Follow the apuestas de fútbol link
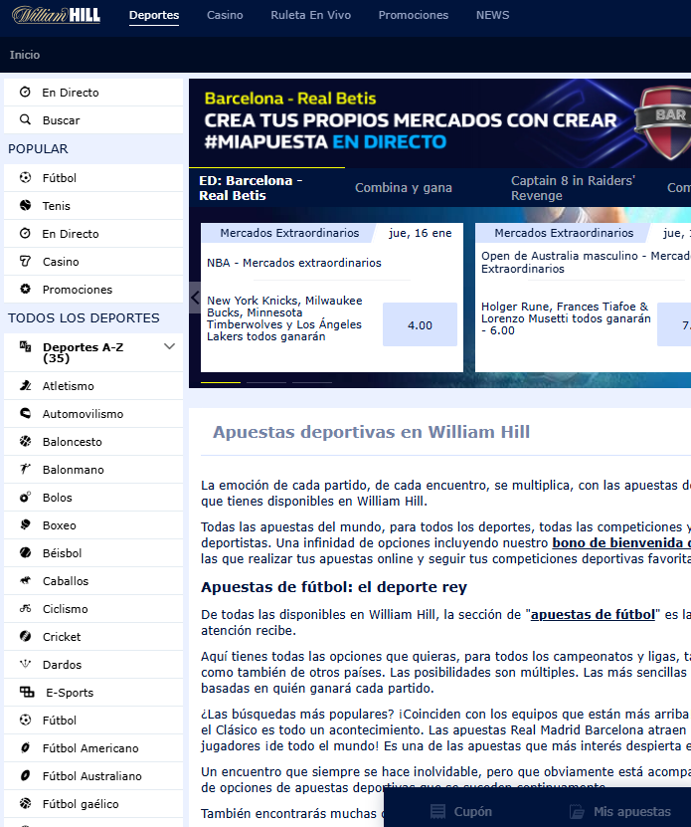This screenshot has width=691, height=827. (x=593, y=615)
